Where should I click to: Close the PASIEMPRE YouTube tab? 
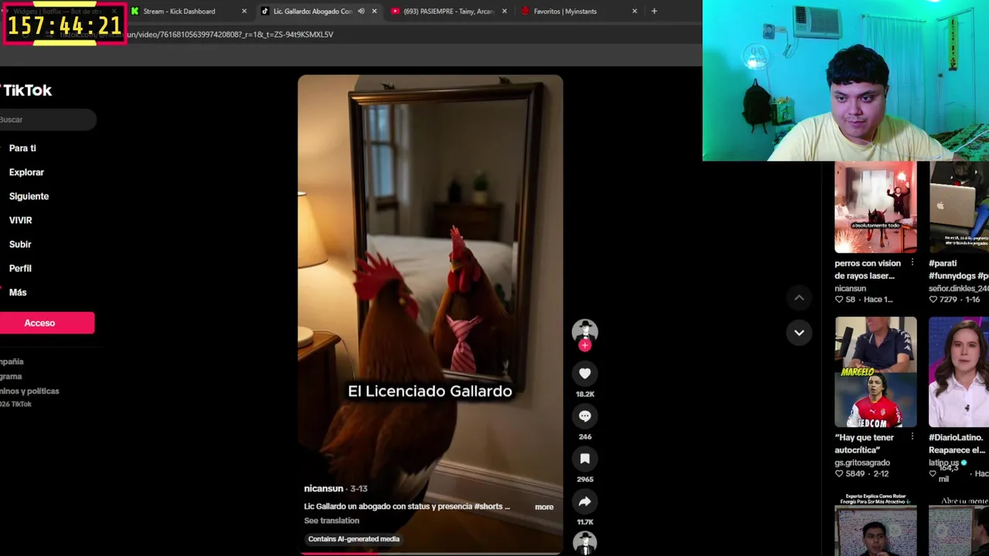point(505,12)
